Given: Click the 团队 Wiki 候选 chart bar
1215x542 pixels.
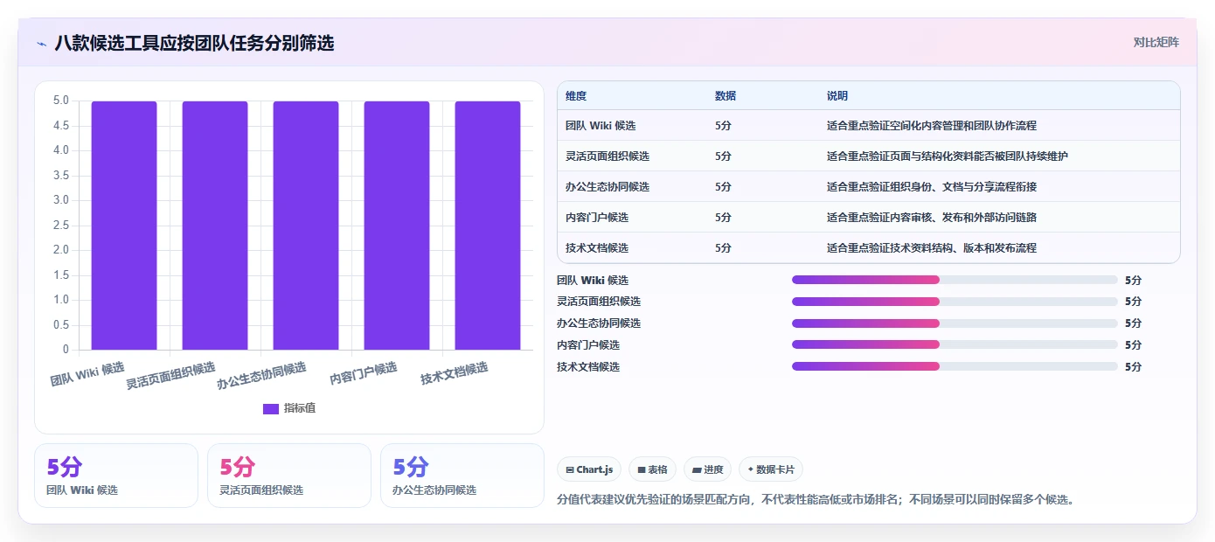Looking at the screenshot, I should pyautogui.click(x=124, y=226).
